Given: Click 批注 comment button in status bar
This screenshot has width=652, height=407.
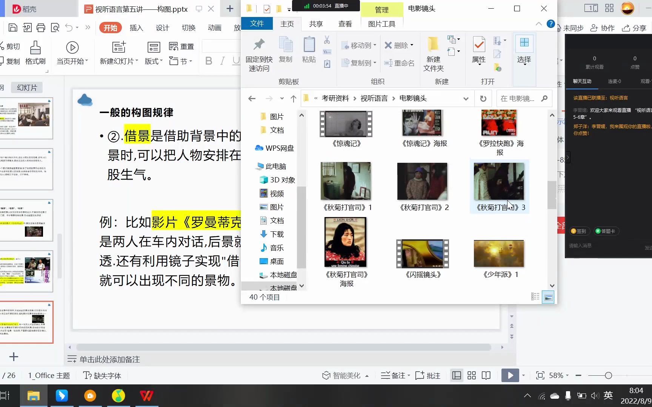Looking at the screenshot, I should [428, 375].
